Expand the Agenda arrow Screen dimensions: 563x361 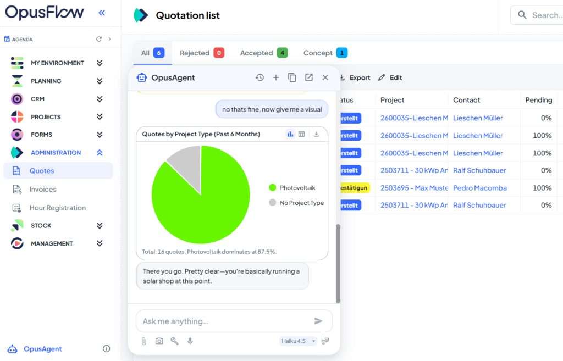pyautogui.click(x=109, y=39)
